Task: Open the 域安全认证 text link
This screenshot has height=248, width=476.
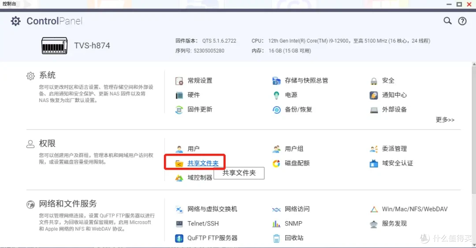Action: [398, 163]
